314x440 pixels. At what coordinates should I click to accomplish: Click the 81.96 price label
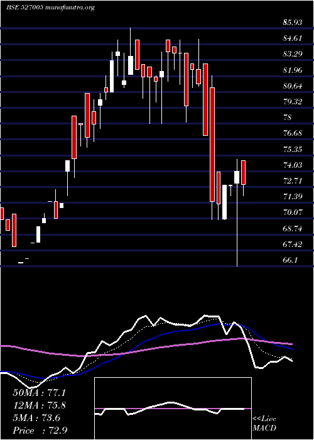pos(293,70)
